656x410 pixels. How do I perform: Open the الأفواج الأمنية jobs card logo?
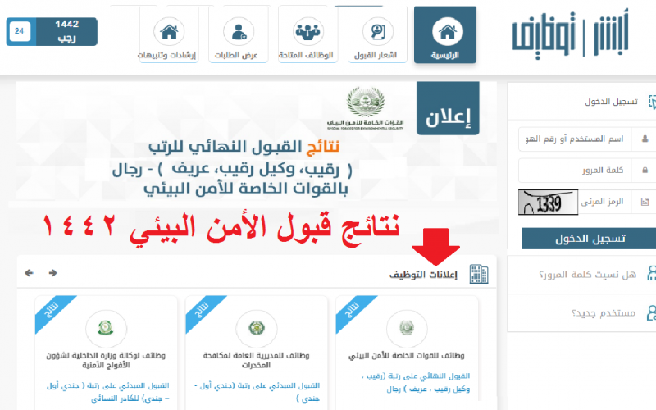(106, 329)
